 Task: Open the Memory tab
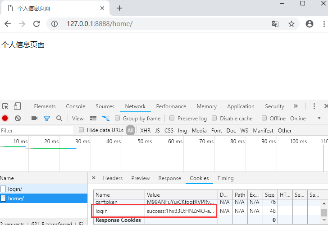[207, 106]
